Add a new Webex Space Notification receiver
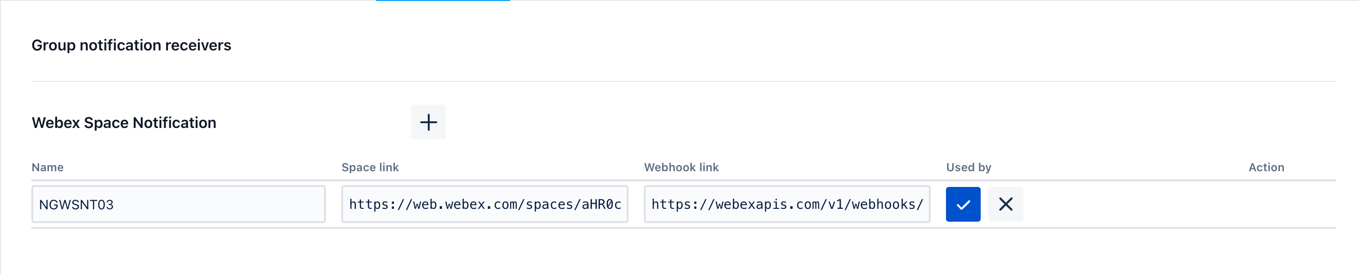Screen dimensions: 1359x274 [428, 122]
